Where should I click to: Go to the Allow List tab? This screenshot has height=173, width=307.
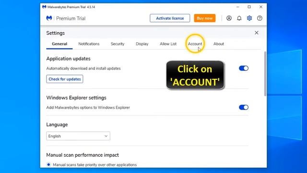click(x=168, y=44)
